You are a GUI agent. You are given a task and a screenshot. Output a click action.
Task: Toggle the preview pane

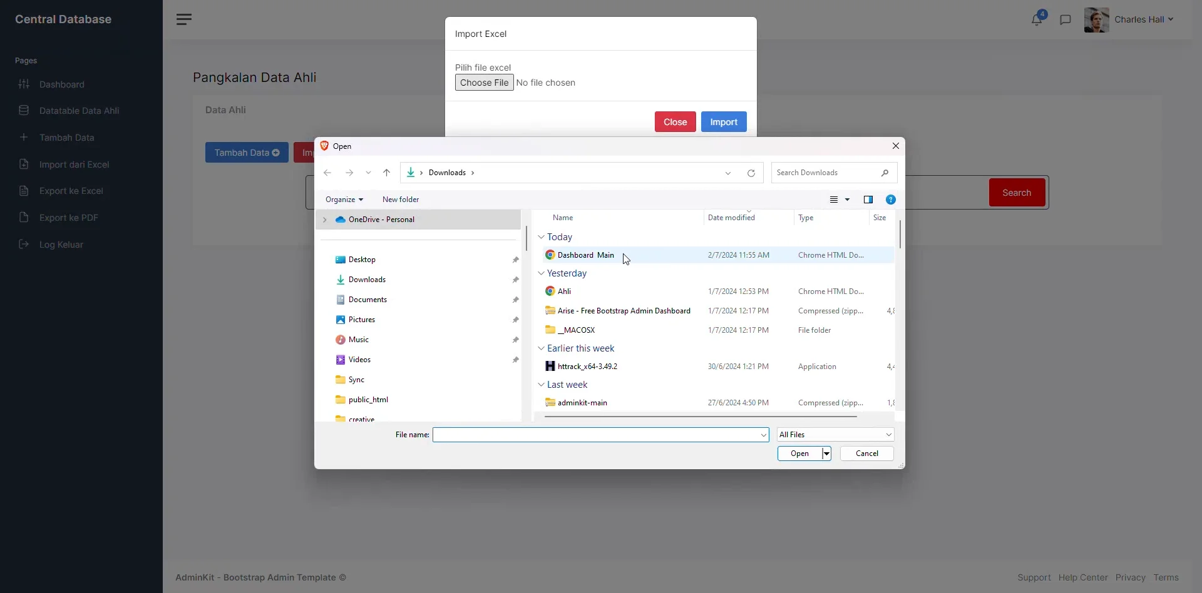coord(868,200)
